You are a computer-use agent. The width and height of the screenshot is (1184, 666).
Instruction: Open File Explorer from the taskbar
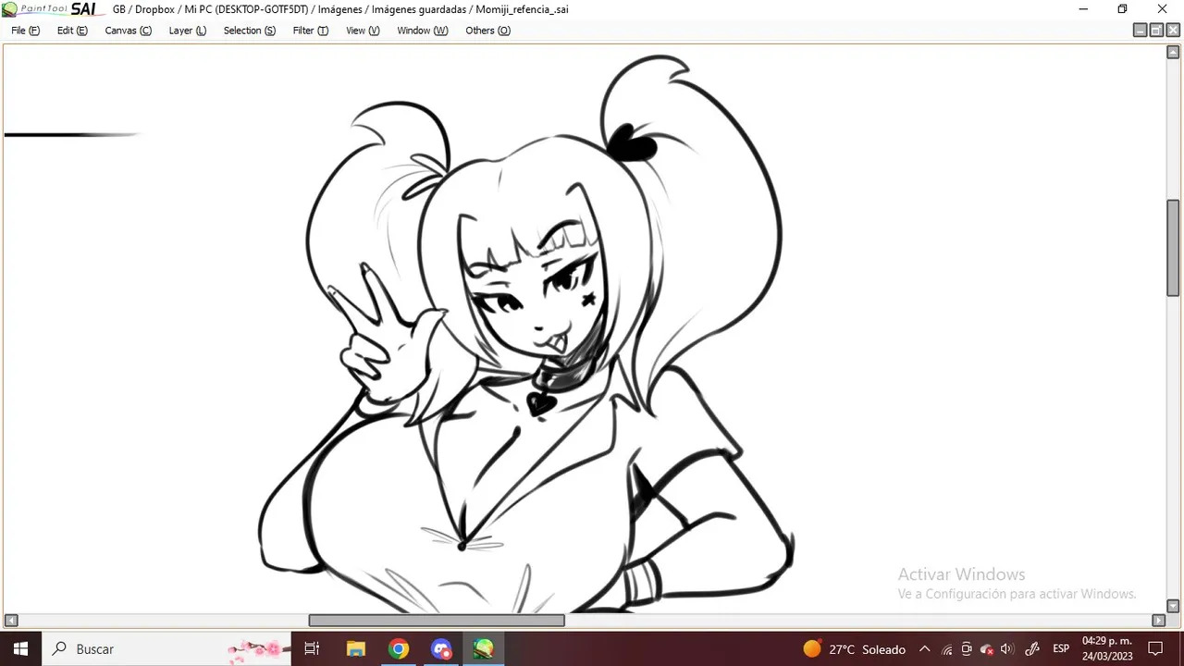point(355,648)
